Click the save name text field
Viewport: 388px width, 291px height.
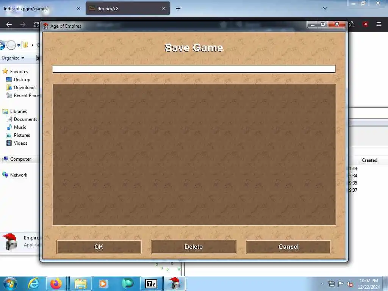pos(194,69)
